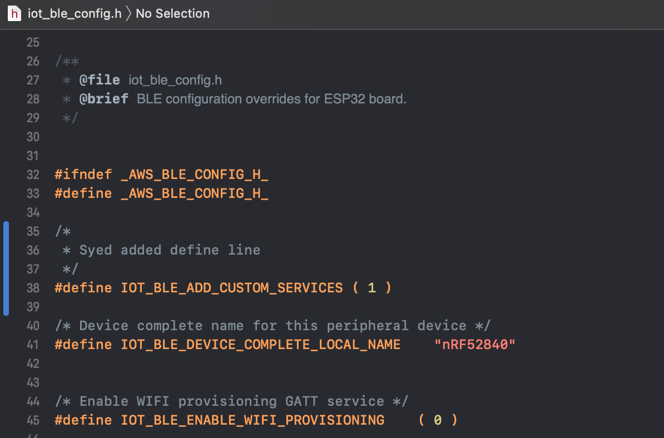Select the value 1 on line 38

point(371,287)
